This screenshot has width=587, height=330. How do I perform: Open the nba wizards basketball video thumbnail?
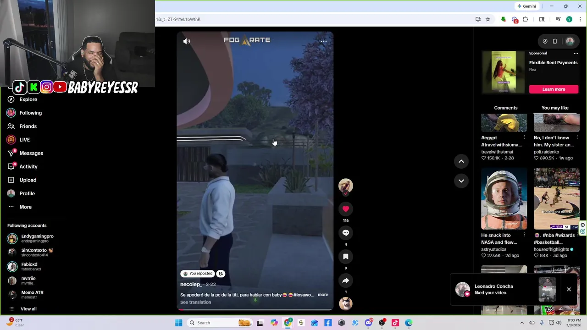[x=557, y=198]
